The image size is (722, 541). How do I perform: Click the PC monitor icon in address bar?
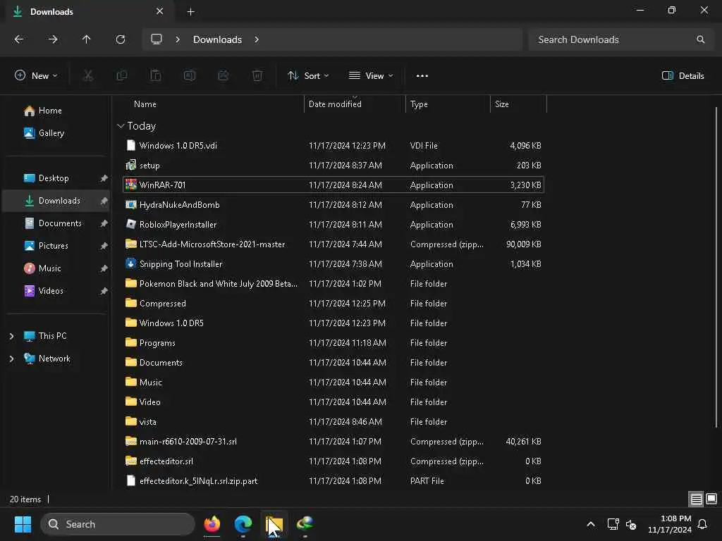tap(157, 39)
